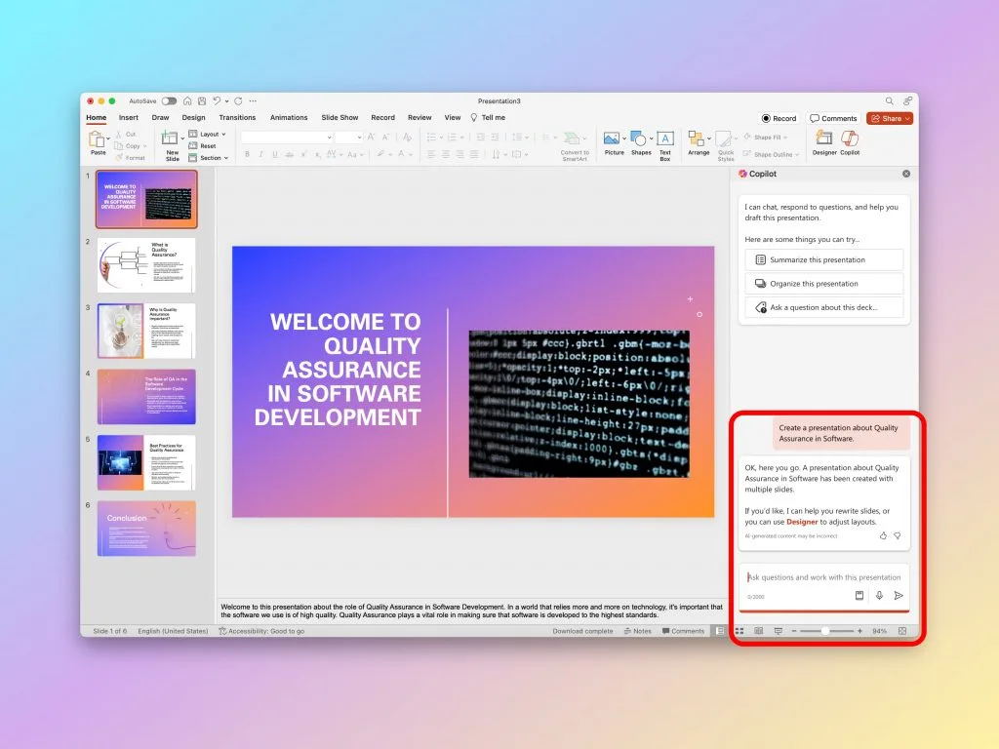Open the Insert ribbon tab
Screen dimensions: 999x749
tap(128, 118)
